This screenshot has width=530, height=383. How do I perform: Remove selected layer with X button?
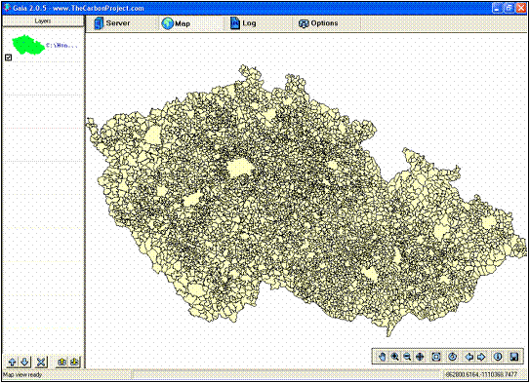pos(41,363)
